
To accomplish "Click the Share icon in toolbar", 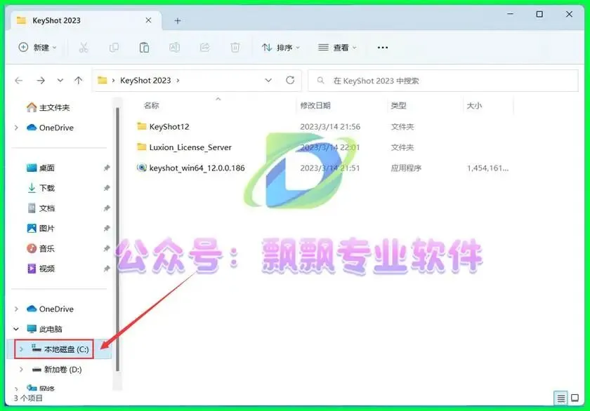I will click(204, 48).
